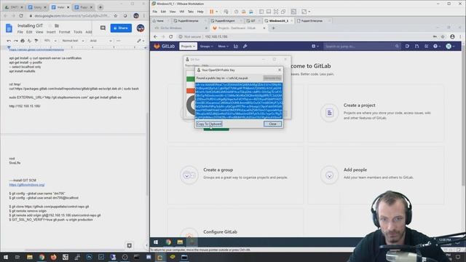
Task: Open Create a project card in GitLab
Action: point(376,113)
